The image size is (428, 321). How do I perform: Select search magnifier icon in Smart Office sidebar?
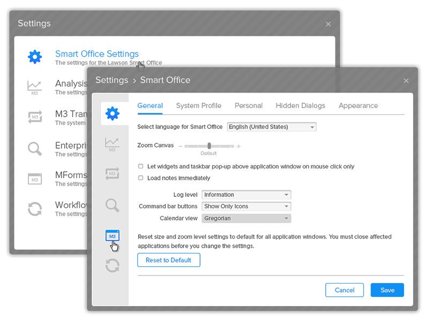click(112, 205)
